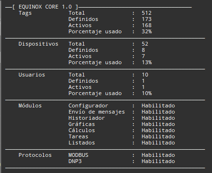Select the Dispositivos total value 52
The height and width of the screenshot is (173, 212).
145,44
